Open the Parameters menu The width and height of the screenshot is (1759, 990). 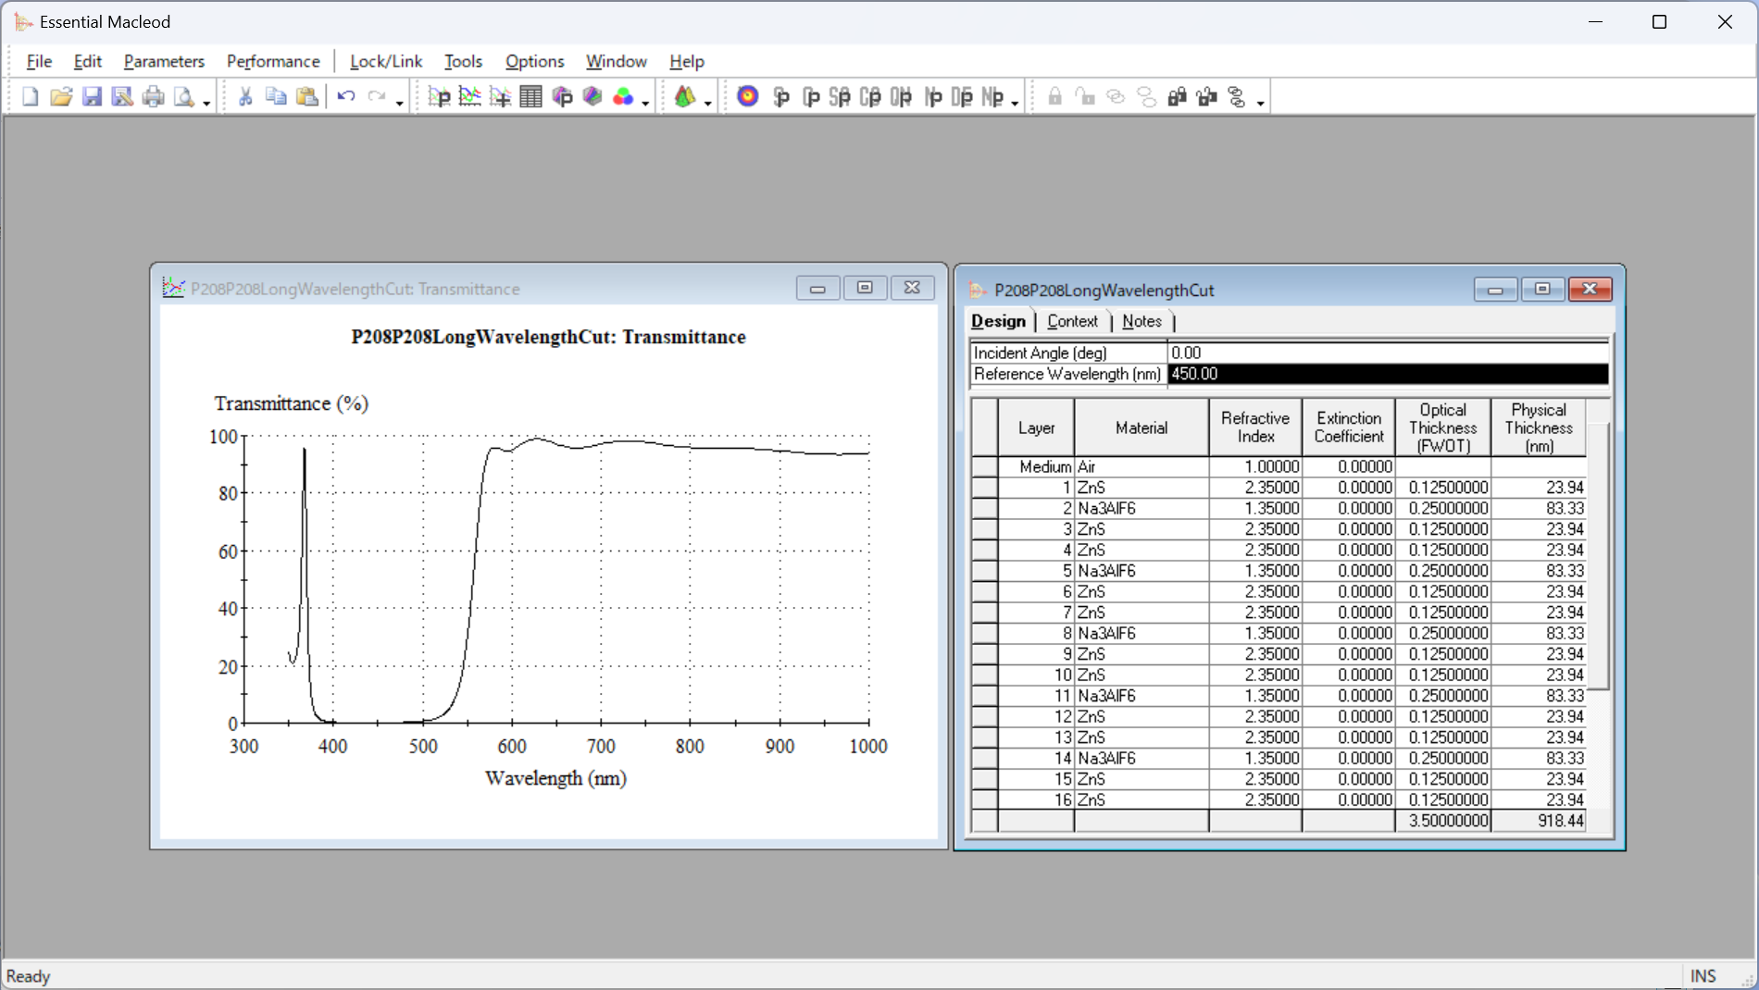point(164,61)
